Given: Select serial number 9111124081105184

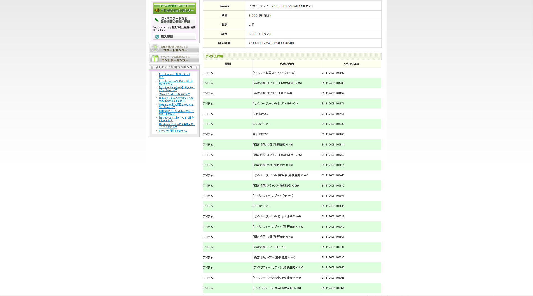Looking at the screenshot, I should (333, 144).
